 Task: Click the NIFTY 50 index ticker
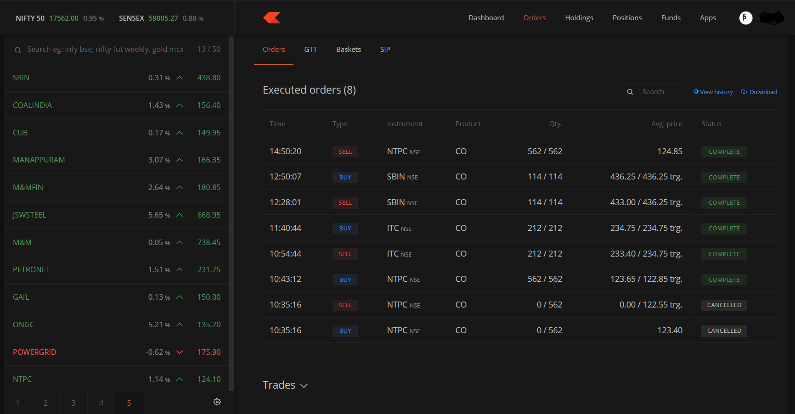click(x=60, y=18)
